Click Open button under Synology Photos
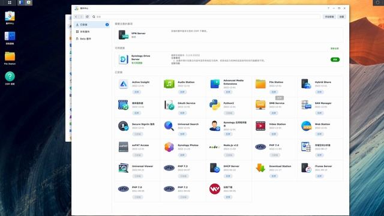384x216 pixels. click(x=182, y=155)
